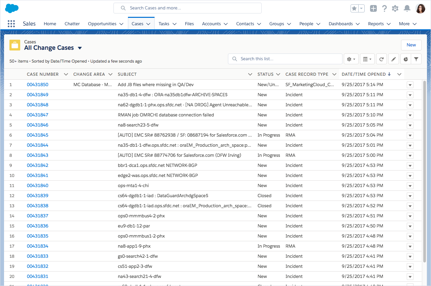The height and width of the screenshot is (286, 431).
Task: Refresh the cases list
Action: pos(381,59)
